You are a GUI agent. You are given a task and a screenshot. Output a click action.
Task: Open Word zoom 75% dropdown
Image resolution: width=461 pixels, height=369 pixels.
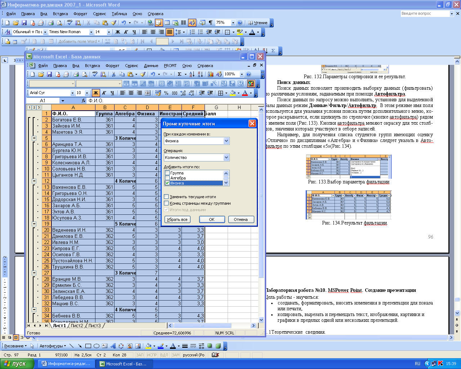[x=233, y=23]
